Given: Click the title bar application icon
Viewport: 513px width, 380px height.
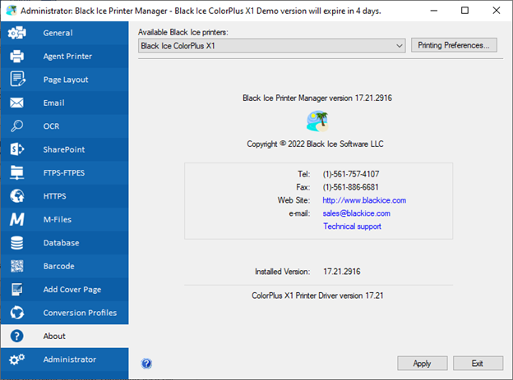Looking at the screenshot, I should point(12,11).
